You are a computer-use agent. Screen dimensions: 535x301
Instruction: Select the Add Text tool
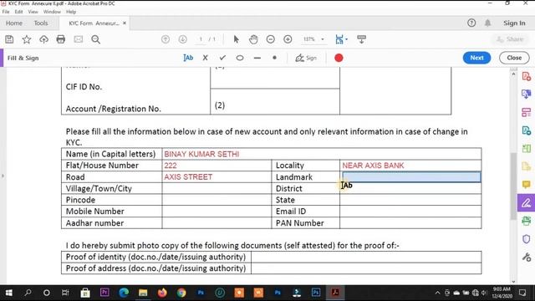click(x=188, y=58)
